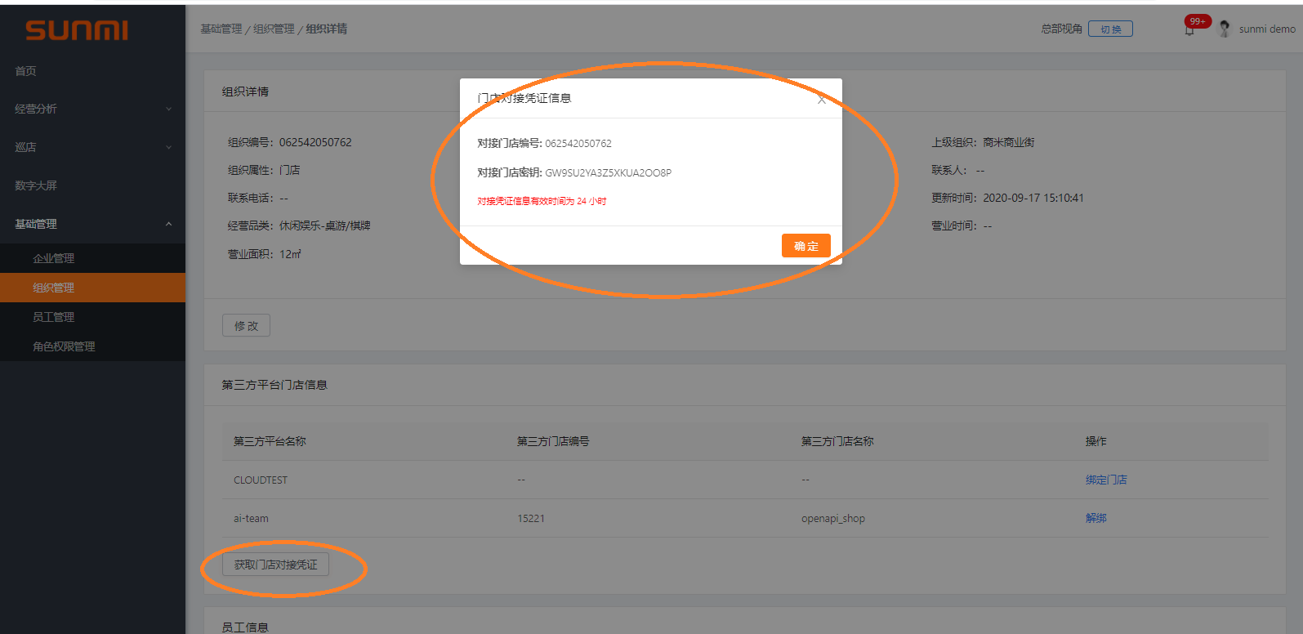Click 第三方门店编号 column header
Image resolution: width=1303 pixels, height=634 pixels.
pos(553,441)
